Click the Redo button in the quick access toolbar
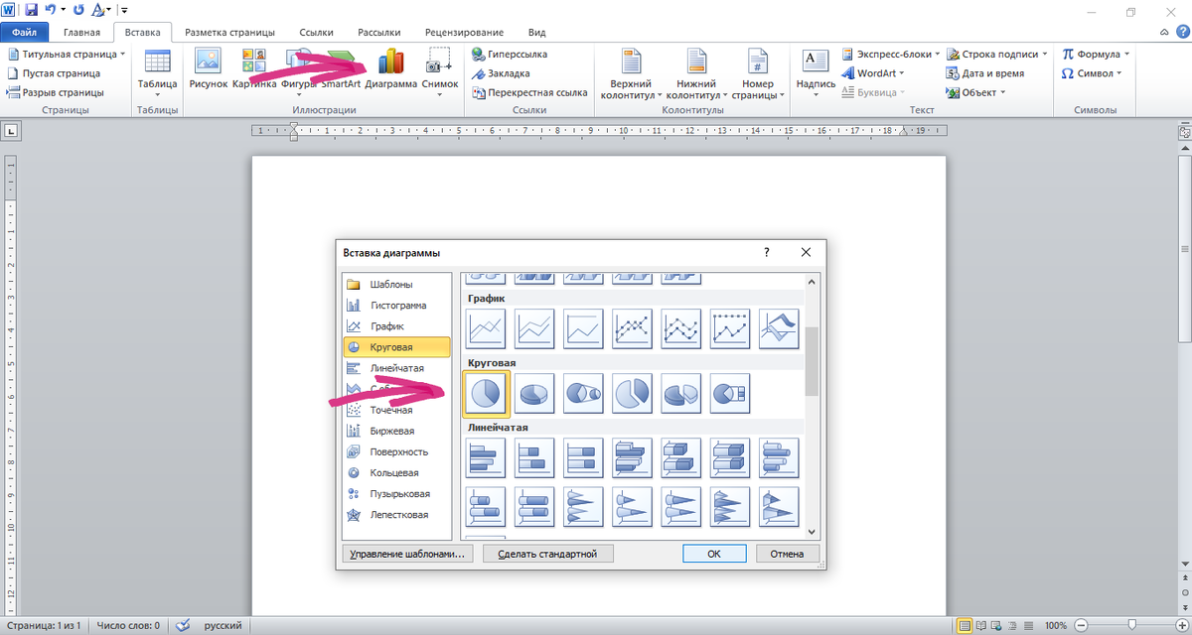1192x635 pixels. click(78, 10)
